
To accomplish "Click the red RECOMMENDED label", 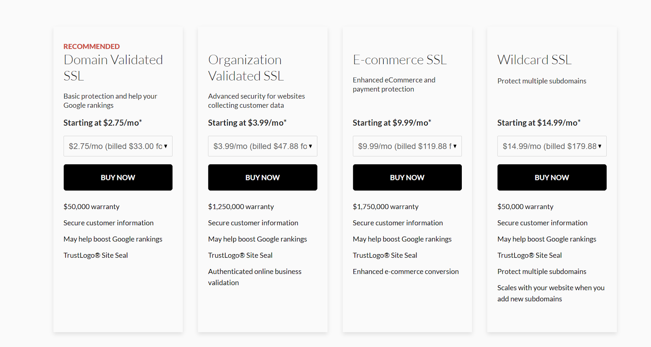I will tap(92, 46).
